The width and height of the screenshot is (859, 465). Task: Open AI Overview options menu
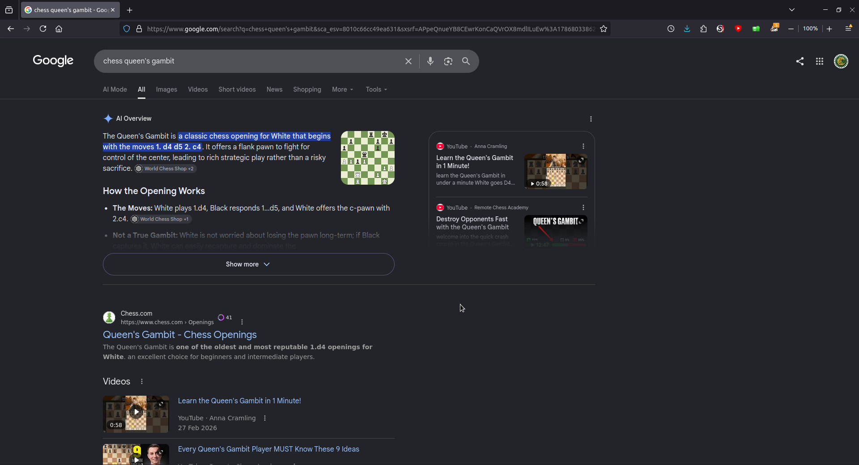[x=591, y=119]
